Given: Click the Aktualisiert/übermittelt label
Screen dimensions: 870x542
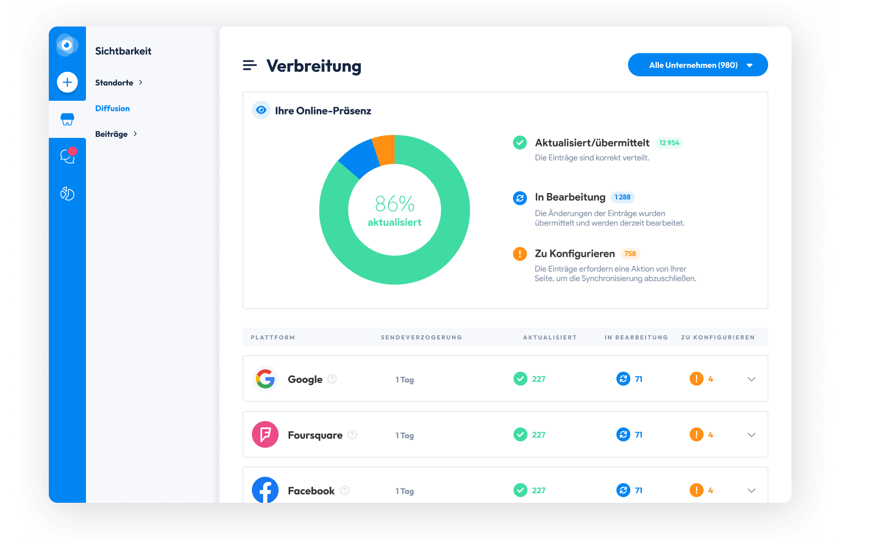Looking at the screenshot, I should [592, 143].
